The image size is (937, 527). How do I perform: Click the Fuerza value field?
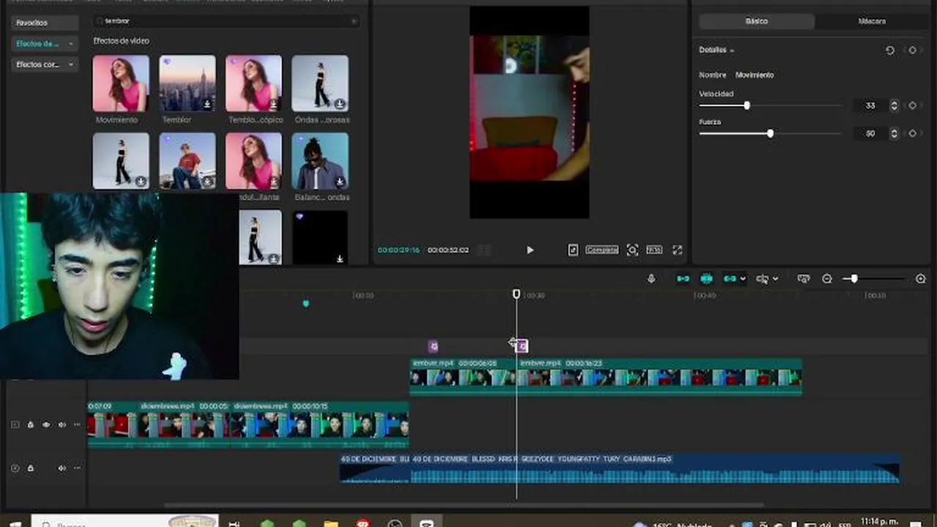coord(870,133)
